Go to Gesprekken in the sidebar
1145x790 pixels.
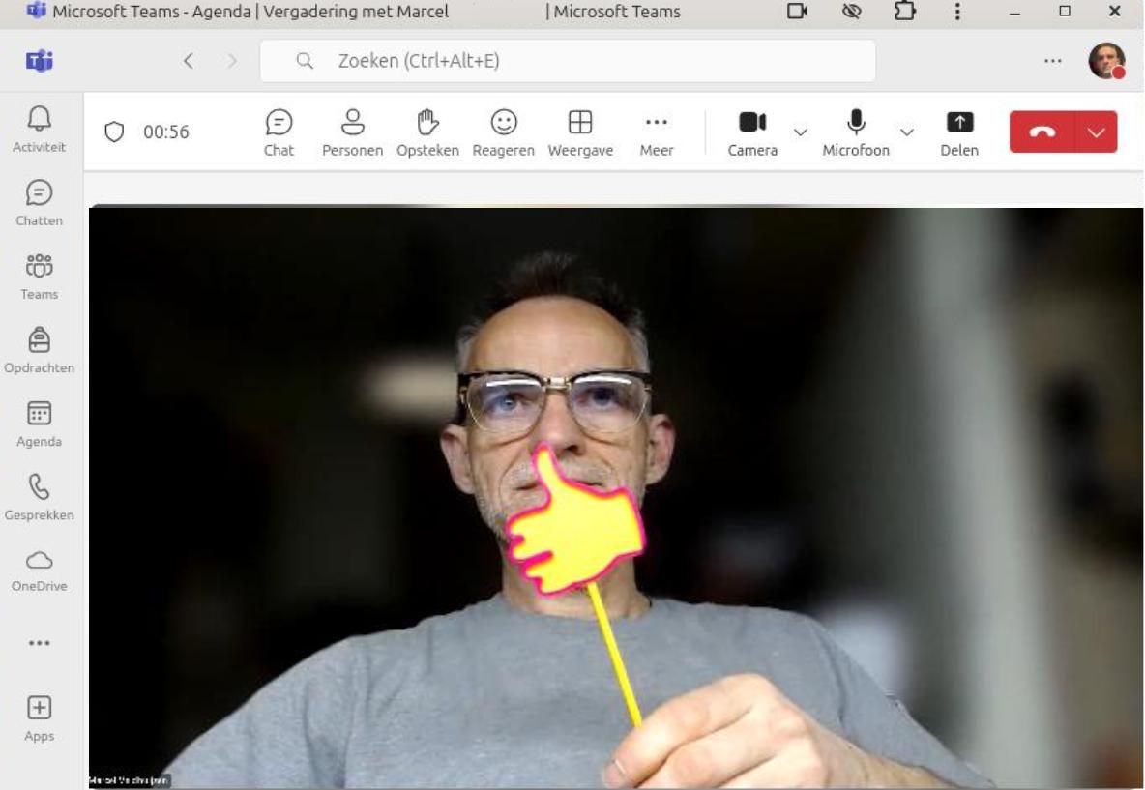(x=40, y=497)
